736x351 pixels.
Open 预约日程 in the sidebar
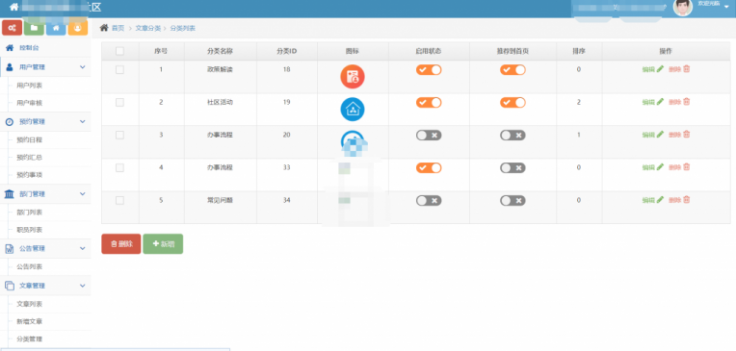tap(30, 140)
